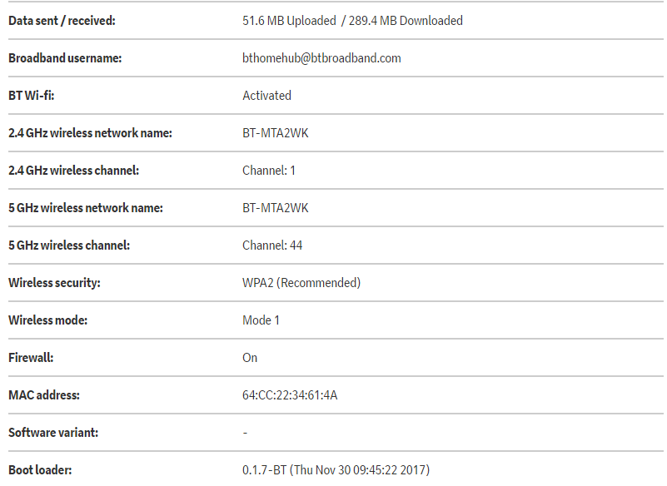The image size is (667, 486).
Task: Click the "Channel: 44" value
Action: point(272,245)
